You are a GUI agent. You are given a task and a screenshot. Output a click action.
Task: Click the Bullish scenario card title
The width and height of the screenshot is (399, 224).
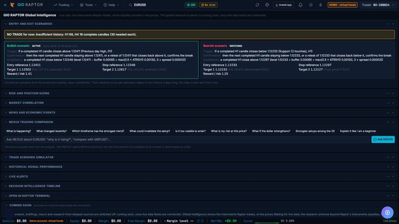[18, 46]
